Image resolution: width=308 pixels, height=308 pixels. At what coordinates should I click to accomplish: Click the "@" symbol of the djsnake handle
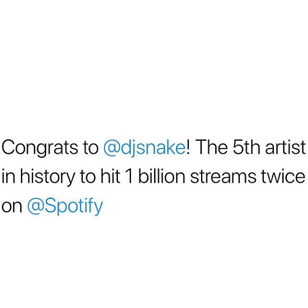[x=111, y=148]
